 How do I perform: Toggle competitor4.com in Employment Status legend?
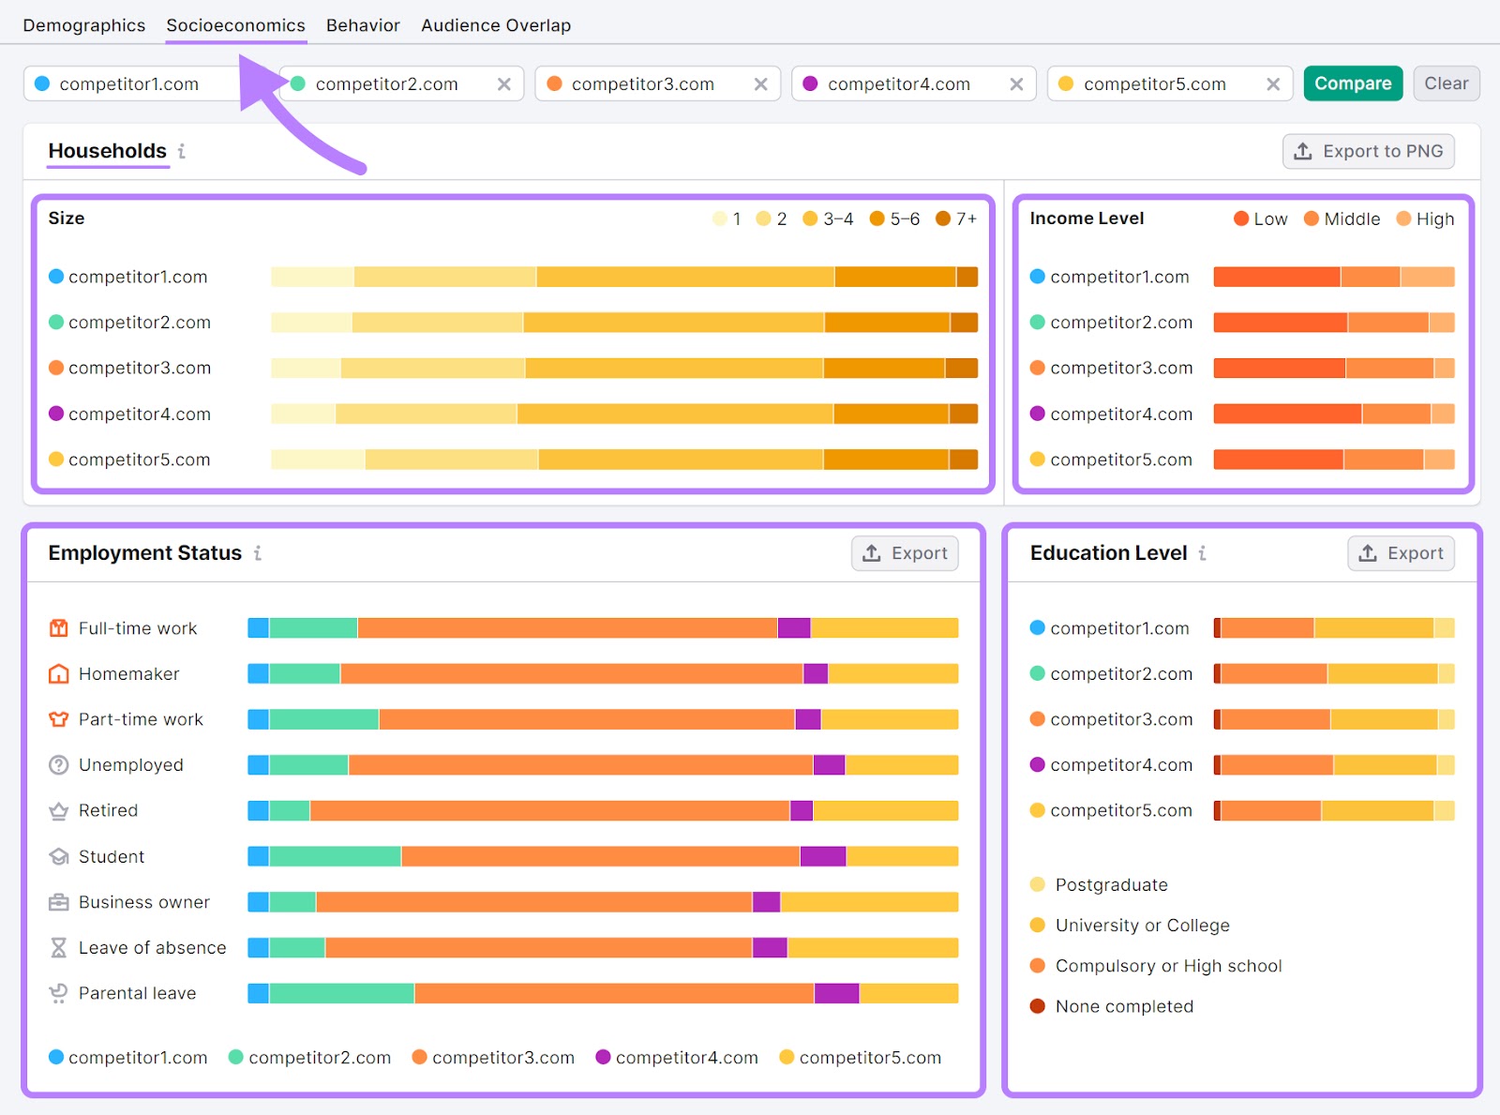point(677,1057)
